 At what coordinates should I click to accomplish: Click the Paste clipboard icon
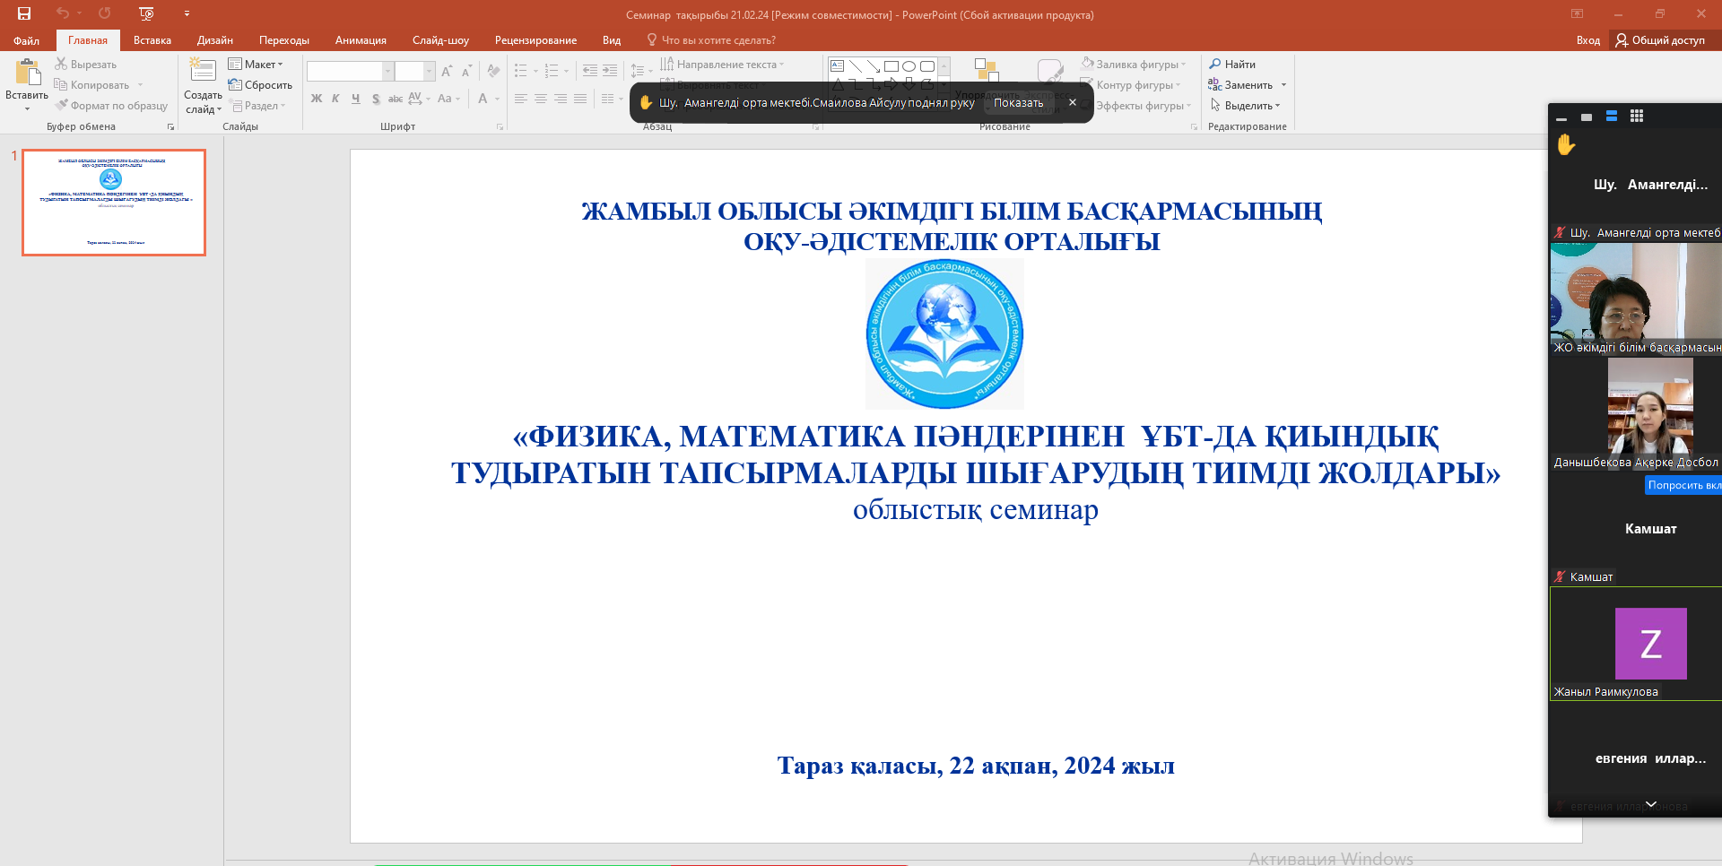pyautogui.click(x=27, y=73)
